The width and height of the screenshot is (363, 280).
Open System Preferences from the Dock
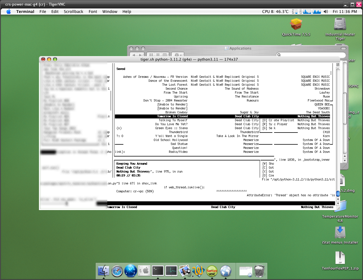[x=144, y=271]
